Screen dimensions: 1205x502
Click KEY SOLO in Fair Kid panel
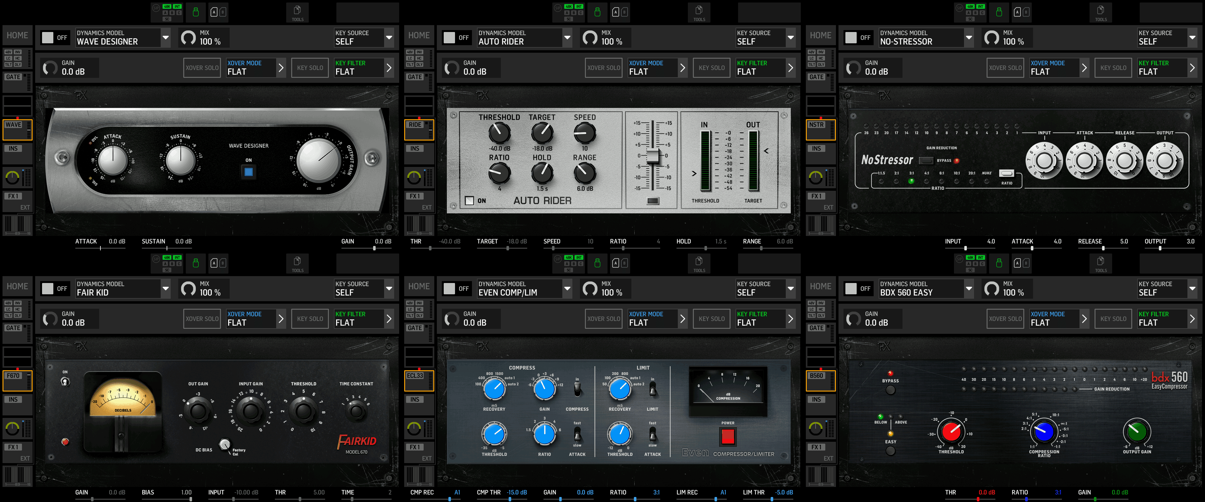tap(310, 319)
